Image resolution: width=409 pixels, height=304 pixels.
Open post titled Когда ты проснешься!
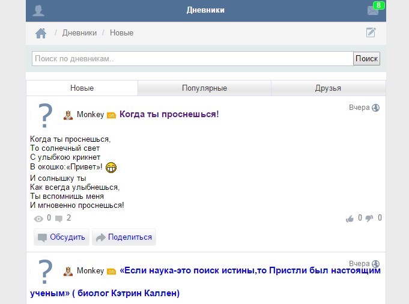pos(169,114)
